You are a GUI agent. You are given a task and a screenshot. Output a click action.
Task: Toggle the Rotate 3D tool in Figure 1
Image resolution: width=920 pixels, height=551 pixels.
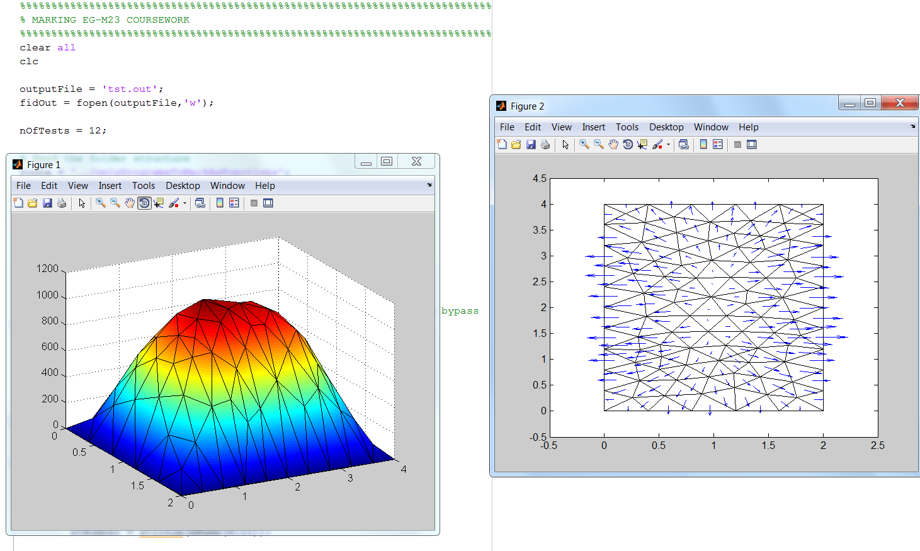coord(144,203)
